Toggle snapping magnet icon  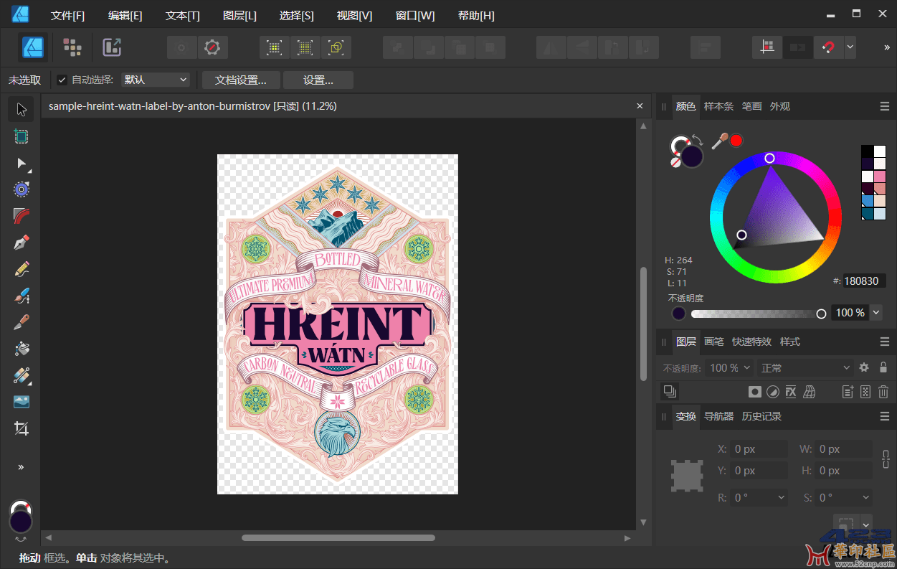828,47
